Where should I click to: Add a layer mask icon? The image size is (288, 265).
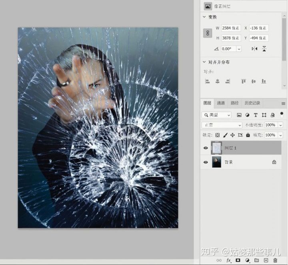238,260
